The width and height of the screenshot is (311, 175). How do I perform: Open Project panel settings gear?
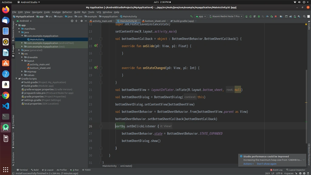(81, 21)
